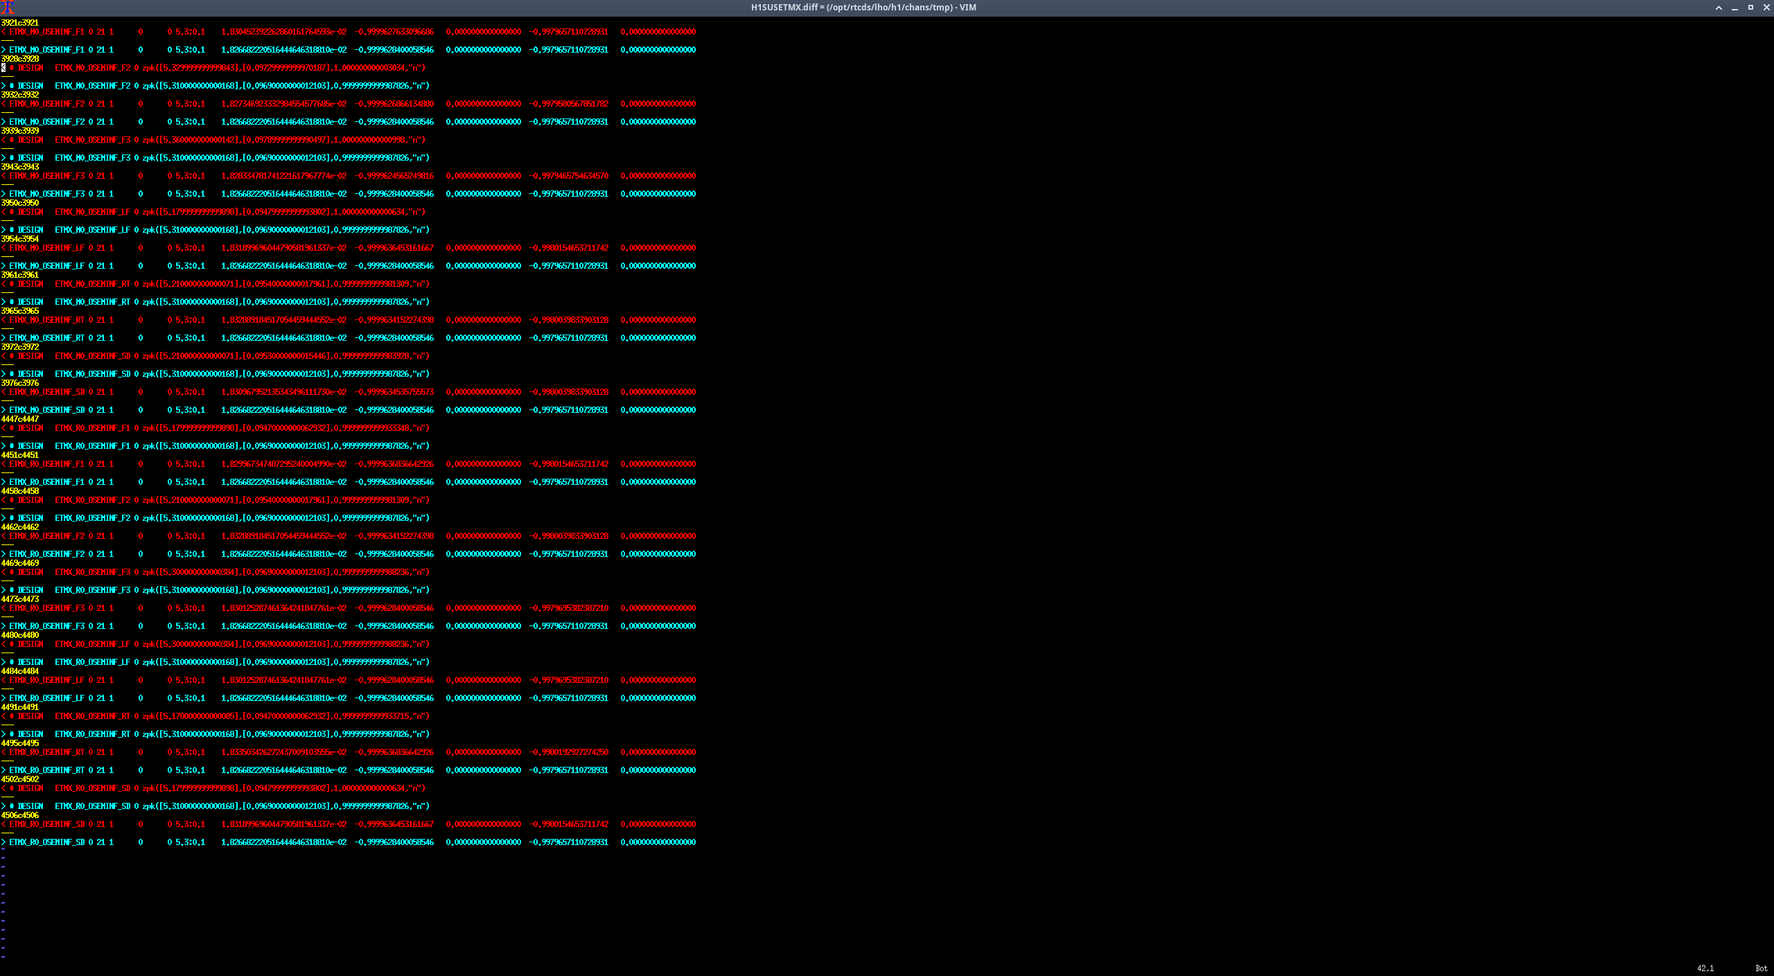Click cyan DESIGN line for ETMX_M0_OSEMINF_F2
Screen dimensions: 1774x976
[216, 86]
